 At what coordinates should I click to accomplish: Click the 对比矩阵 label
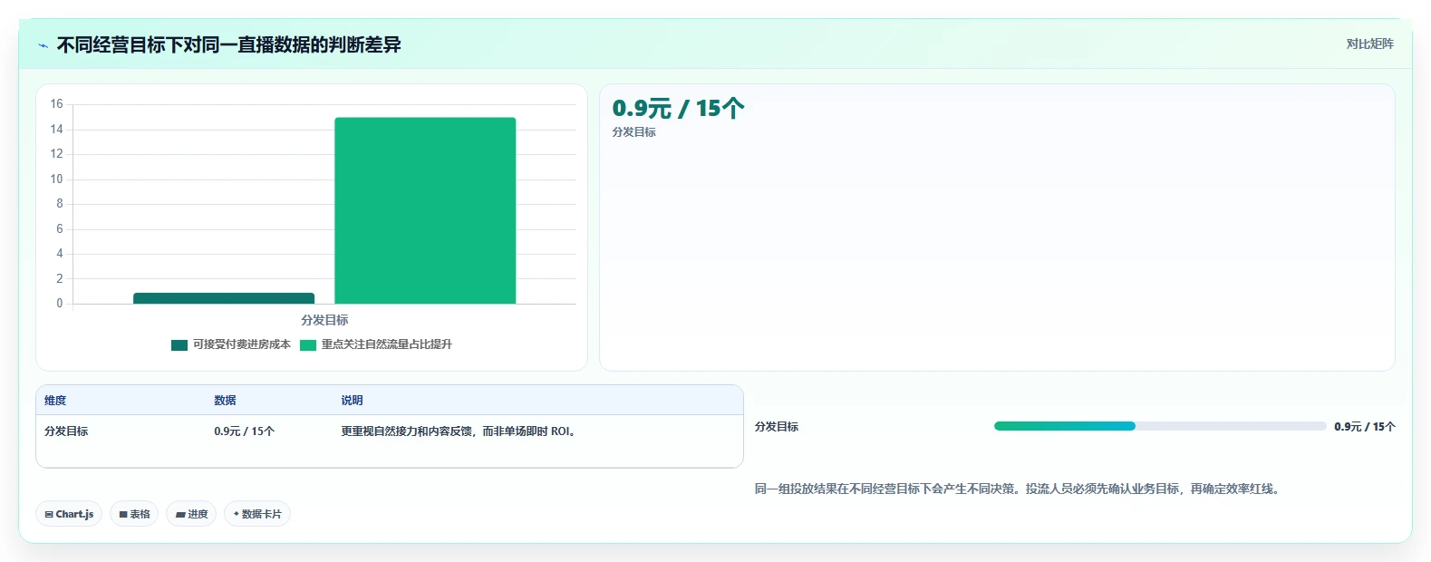click(x=1369, y=44)
